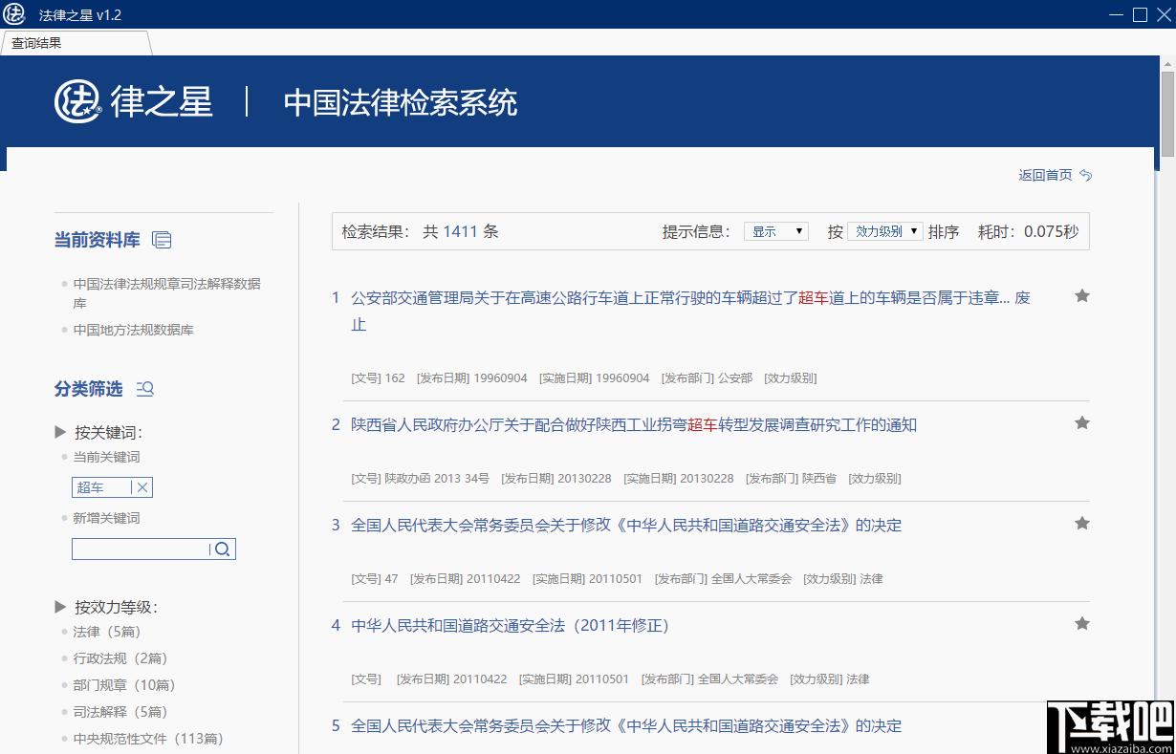Collapse the 按效力等级 section triangle
The image size is (1176, 754).
60,606
